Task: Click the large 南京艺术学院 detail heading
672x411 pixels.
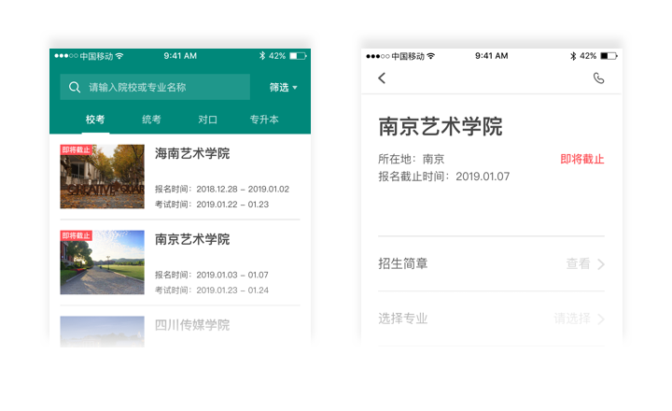Action: 441,126
